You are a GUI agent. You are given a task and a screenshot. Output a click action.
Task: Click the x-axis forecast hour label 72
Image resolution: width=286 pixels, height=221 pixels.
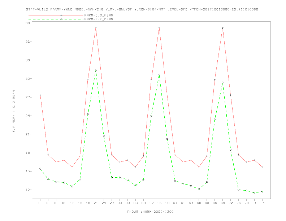pos(230,203)
